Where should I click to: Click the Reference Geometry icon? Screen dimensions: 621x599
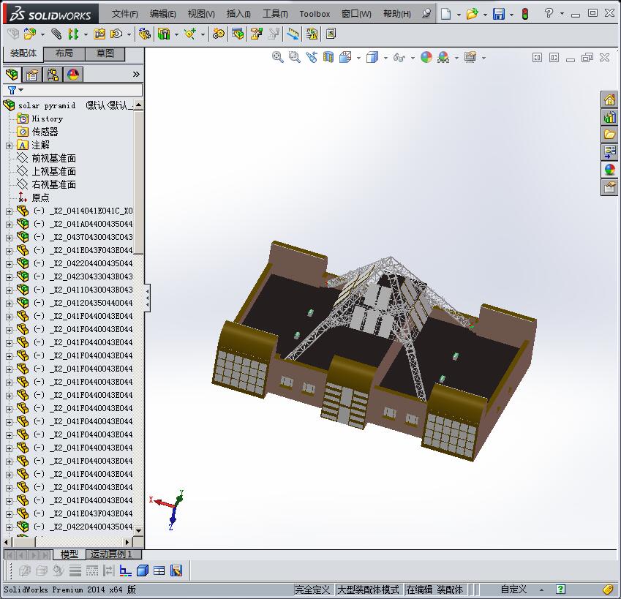(190, 34)
